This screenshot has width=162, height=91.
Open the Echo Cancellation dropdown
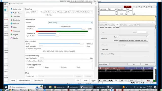[65, 61]
